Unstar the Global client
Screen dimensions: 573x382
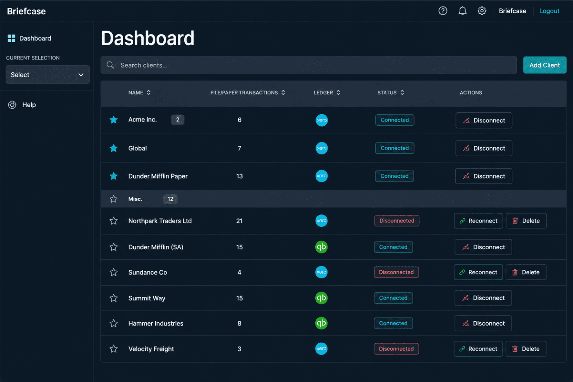[x=113, y=148]
